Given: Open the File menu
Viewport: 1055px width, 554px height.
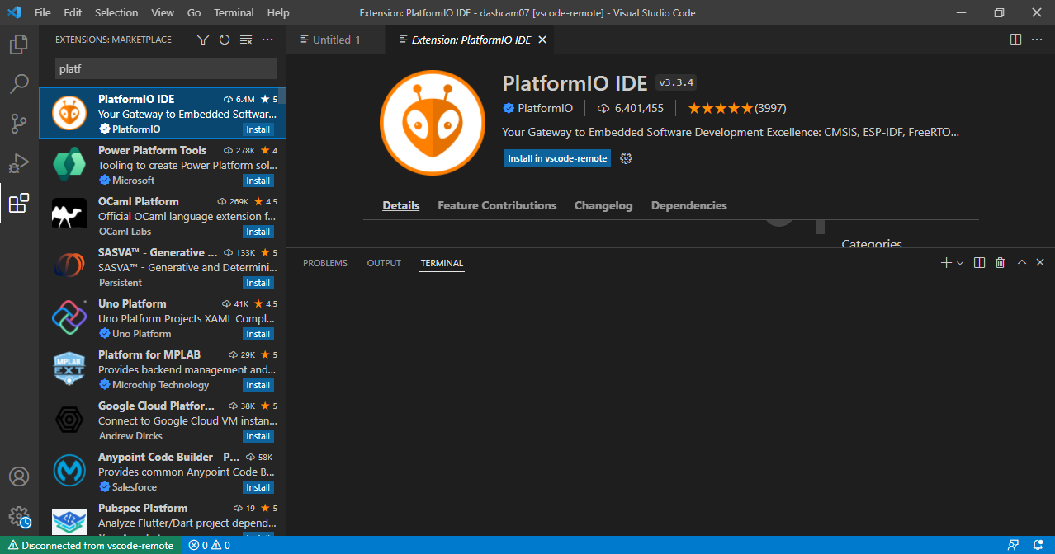Looking at the screenshot, I should click(x=43, y=12).
